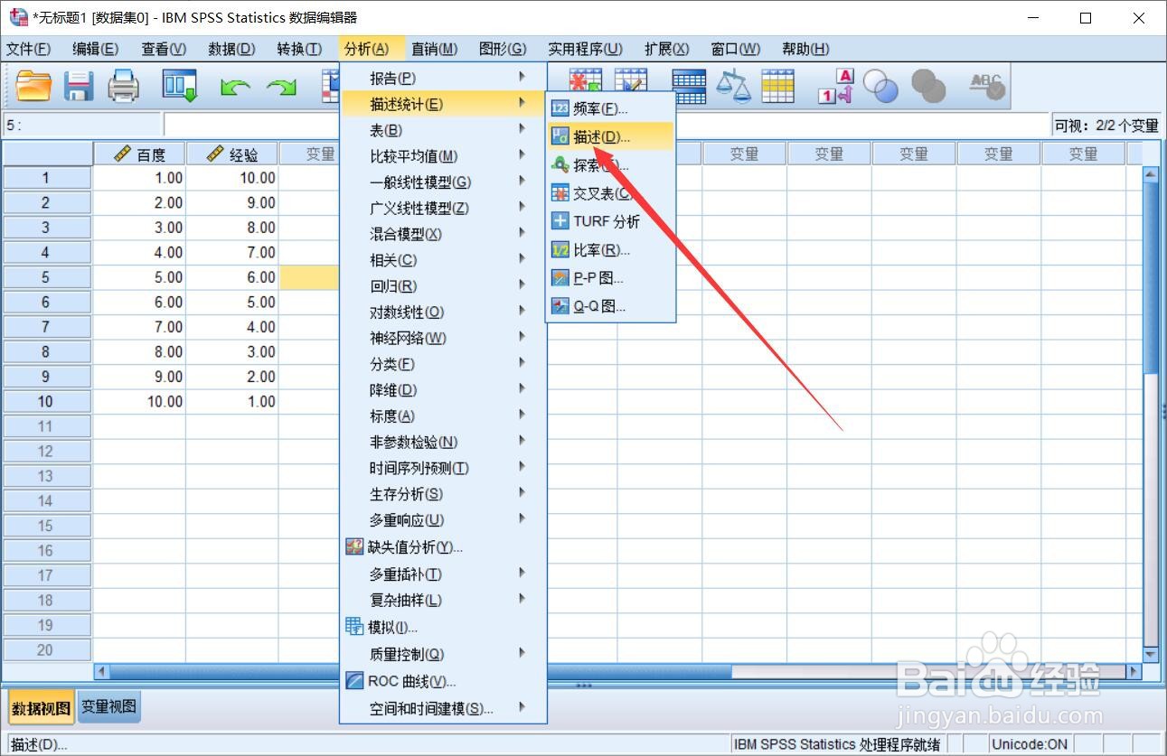Open the 实用程序(U) menu
This screenshot has height=756, width=1167.
coord(585,49)
